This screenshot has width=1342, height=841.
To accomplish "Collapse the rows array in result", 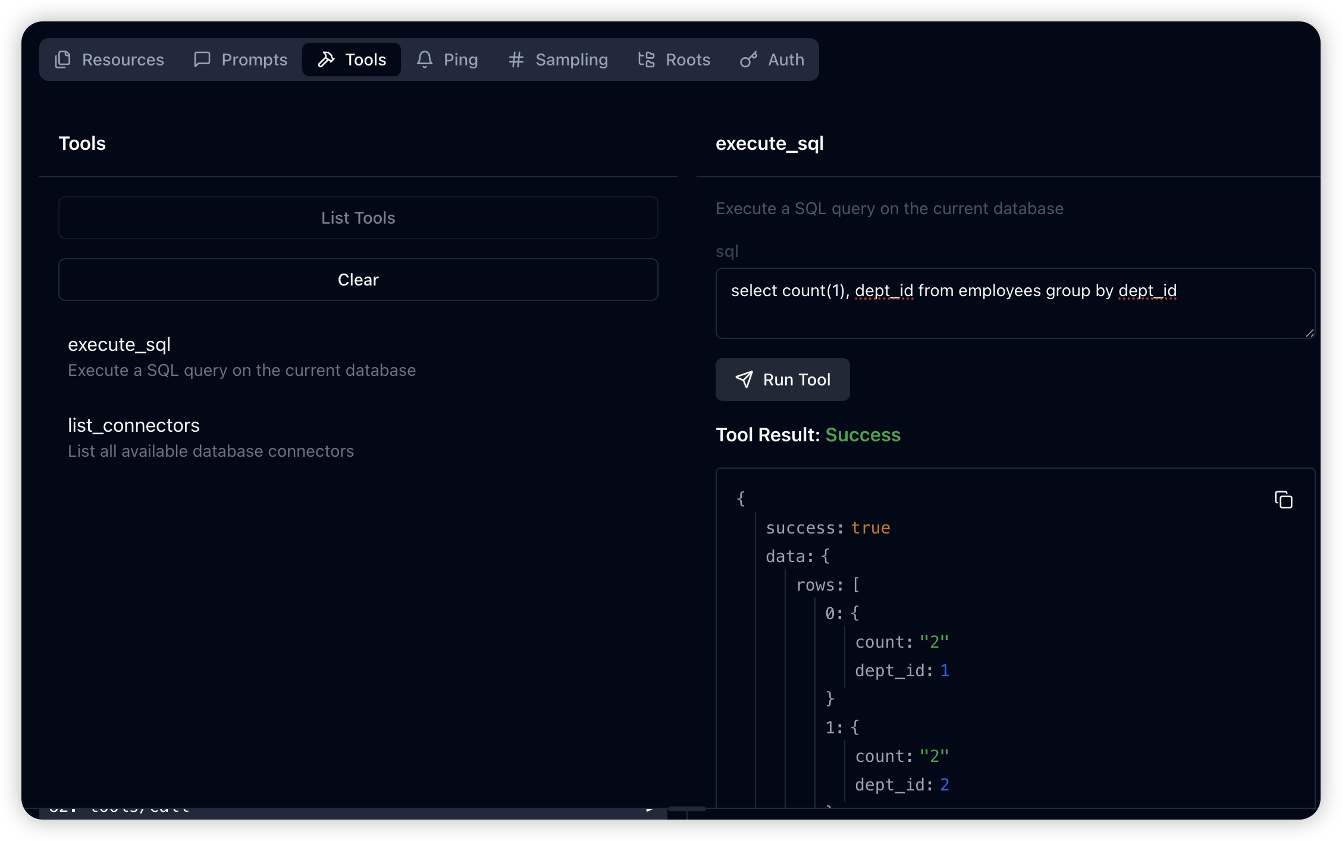I will point(819,585).
